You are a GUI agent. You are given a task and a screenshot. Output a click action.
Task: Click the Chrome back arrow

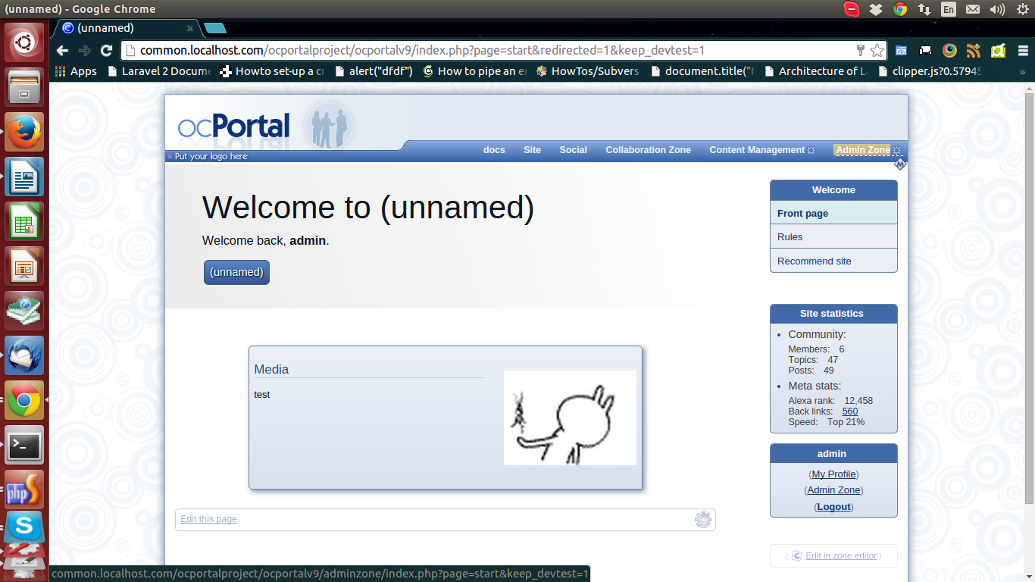(x=63, y=51)
